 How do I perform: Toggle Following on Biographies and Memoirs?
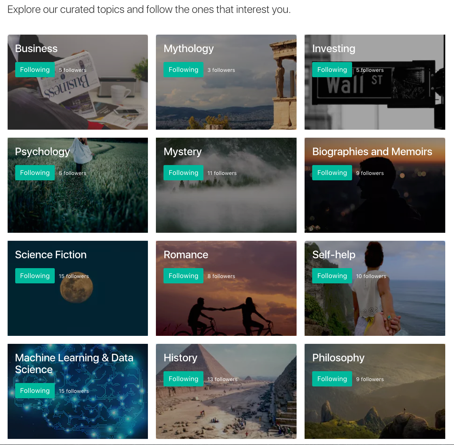(x=332, y=173)
